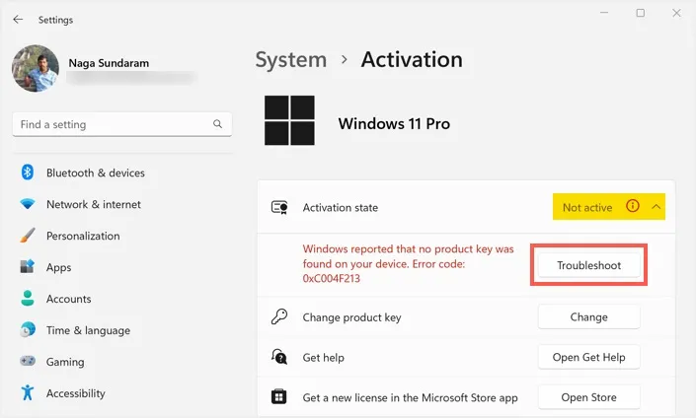Viewport: 696px width, 418px height.
Task: Click the Gaming controller icon
Action: tap(27, 361)
